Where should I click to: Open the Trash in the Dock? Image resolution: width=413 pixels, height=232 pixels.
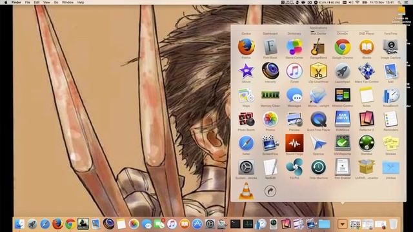393,224
